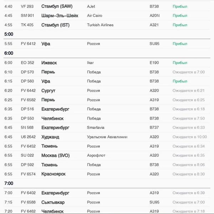The width and height of the screenshot is (214, 214).
Task: Open flight FV 6588 from Сыктывкар
Action: point(107,202)
